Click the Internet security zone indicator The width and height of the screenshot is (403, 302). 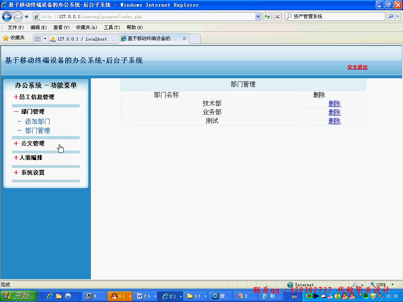301,285
